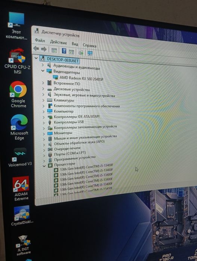
Task: Select Объекты обработки звука (APO) row
Action: (79, 143)
